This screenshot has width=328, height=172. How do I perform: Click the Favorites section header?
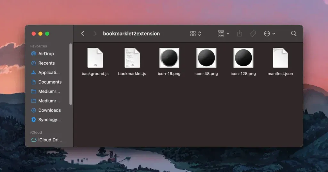39,46
